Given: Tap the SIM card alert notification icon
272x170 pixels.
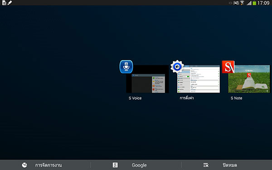Looking at the screenshot, I should pyautogui.click(x=4, y=3).
